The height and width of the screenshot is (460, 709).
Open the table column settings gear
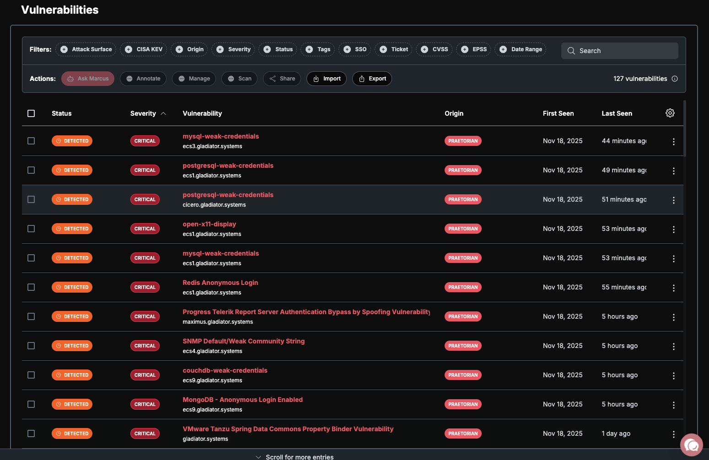tap(670, 113)
